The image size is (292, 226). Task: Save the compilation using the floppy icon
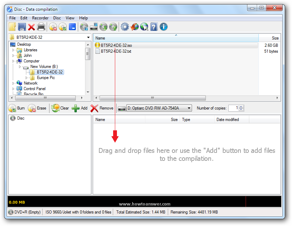[22, 27]
